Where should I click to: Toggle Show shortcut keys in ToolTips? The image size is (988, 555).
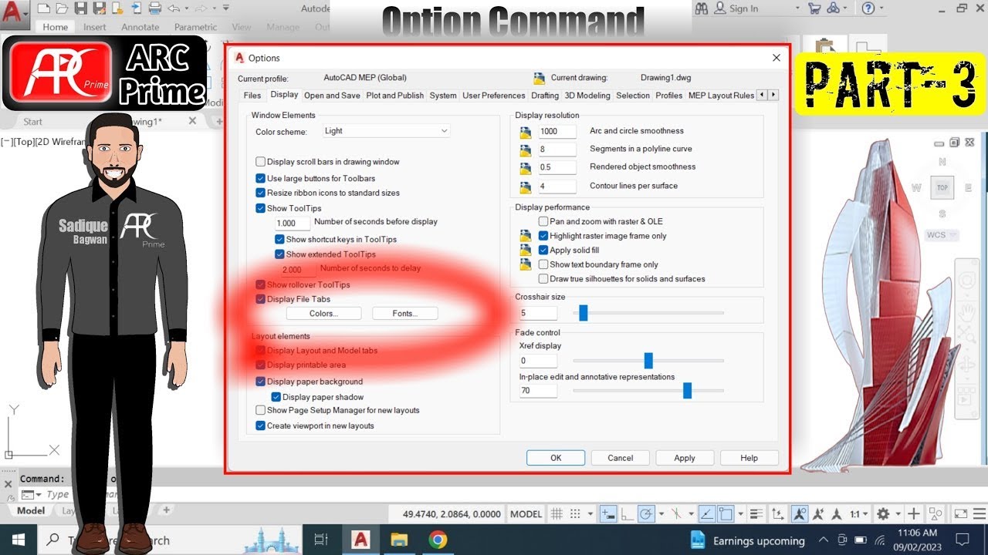pos(279,239)
